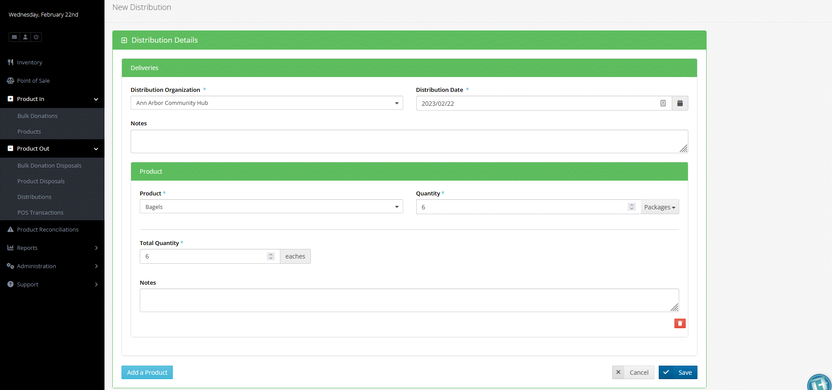
Task: Click the Support question mark icon
Action: tap(10, 284)
